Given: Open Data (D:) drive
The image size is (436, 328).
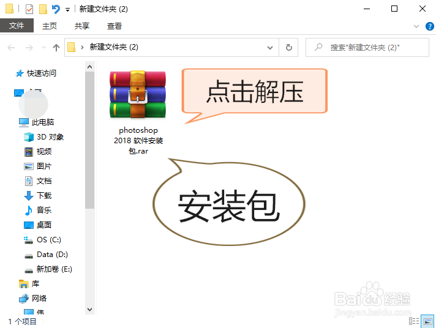Looking at the screenshot, I should [x=52, y=255].
